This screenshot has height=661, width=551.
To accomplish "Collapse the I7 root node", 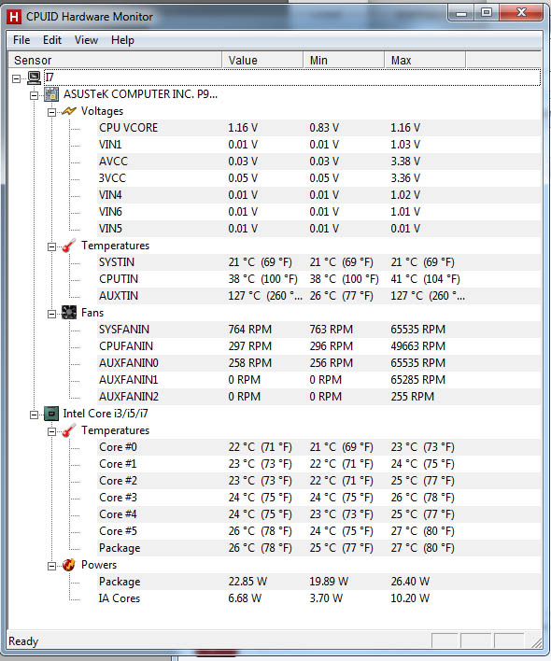I will (17, 78).
